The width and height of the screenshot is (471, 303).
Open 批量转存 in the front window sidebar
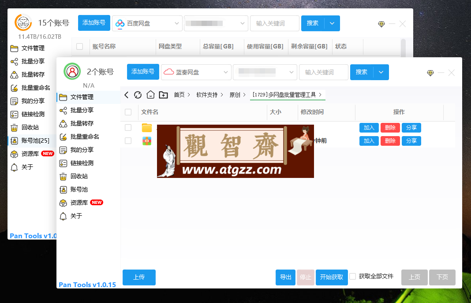(89, 124)
